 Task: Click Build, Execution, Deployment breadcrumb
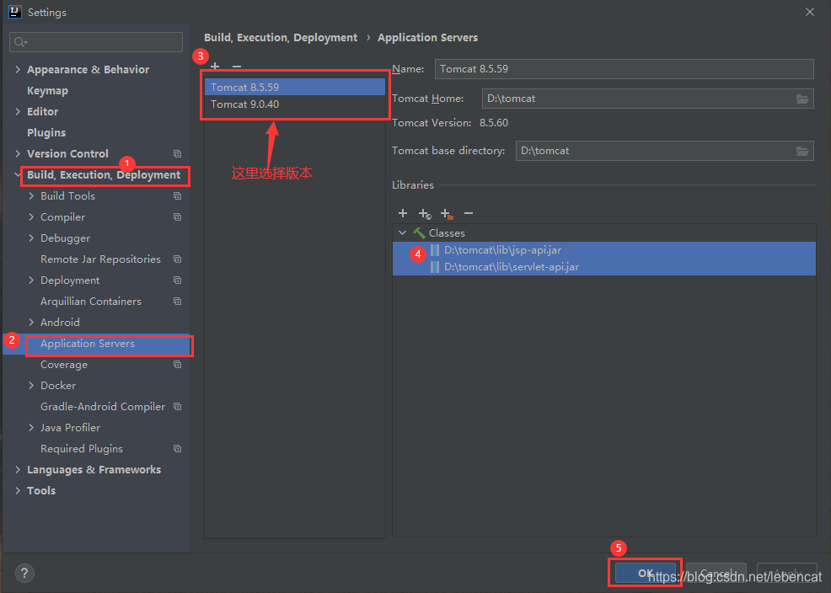(281, 38)
